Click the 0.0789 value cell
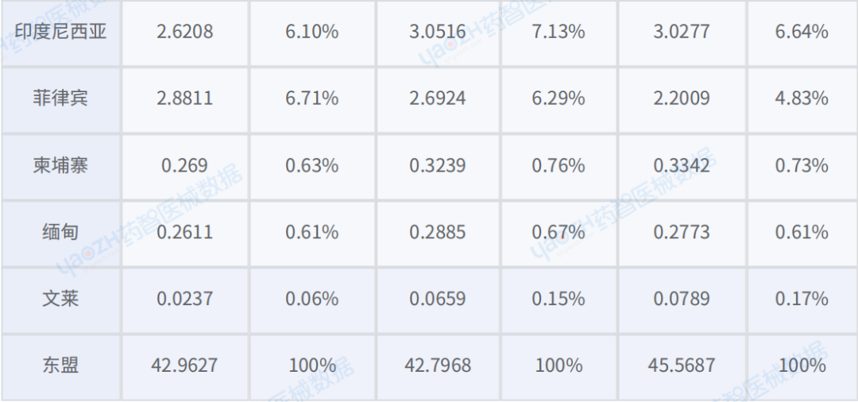Viewport: 858px width, 402px height. pos(682,299)
